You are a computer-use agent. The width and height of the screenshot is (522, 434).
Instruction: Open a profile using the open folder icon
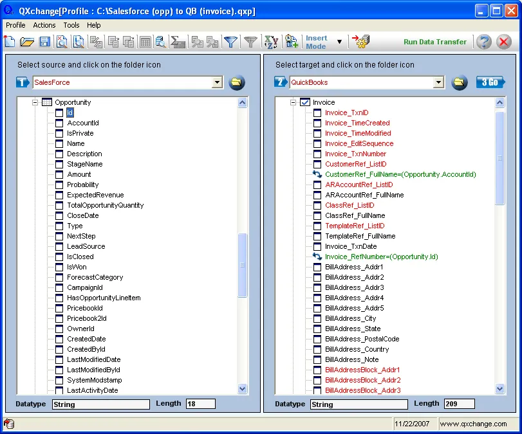coord(27,42)
